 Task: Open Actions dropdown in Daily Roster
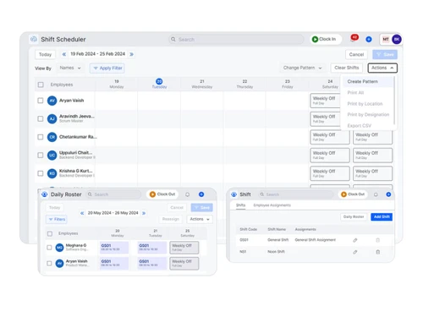point(200,219)
